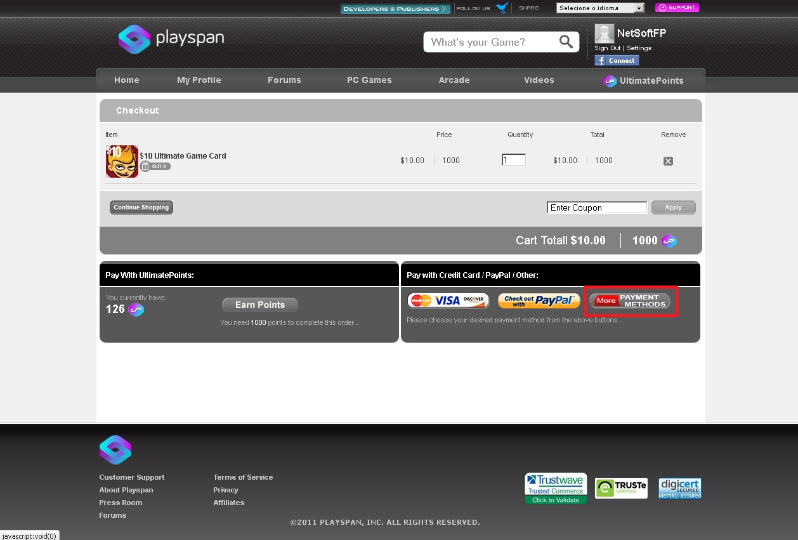This screenshot has height=540, width=798.
Task: Click the Sign Out link
Action: coord(608,48)
